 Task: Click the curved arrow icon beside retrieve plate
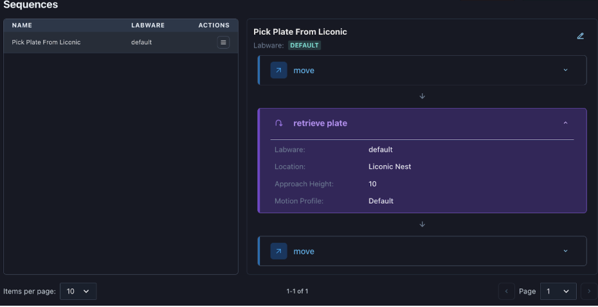tap(278, 123)
